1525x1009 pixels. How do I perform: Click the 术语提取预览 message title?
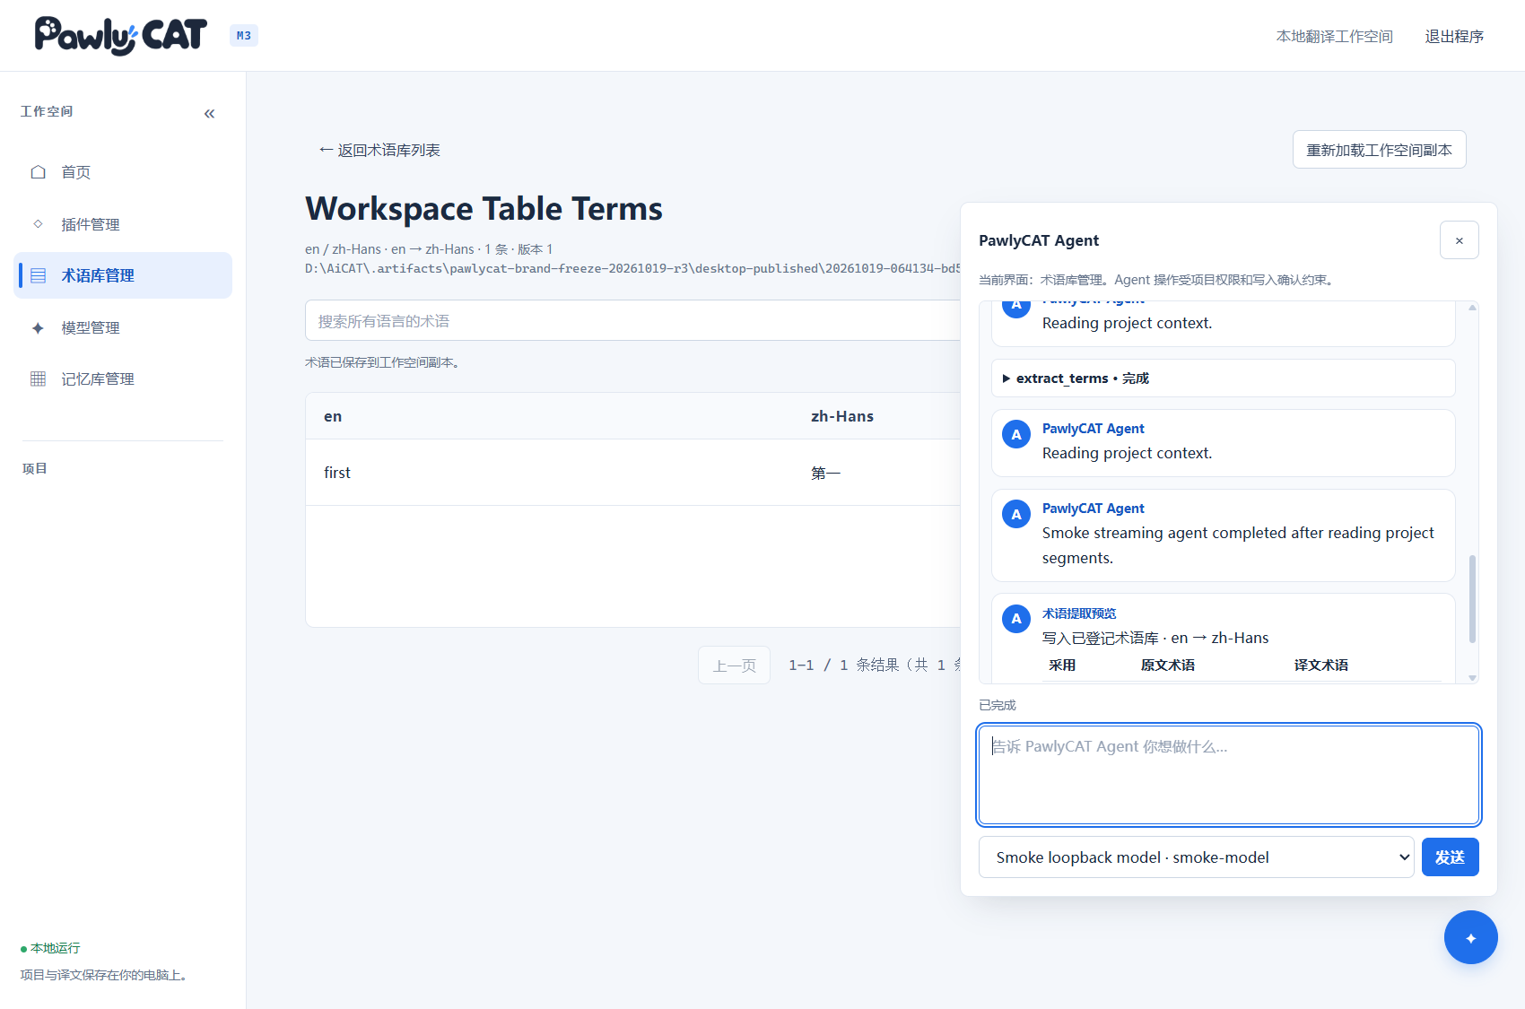[x=1079, y=613]
